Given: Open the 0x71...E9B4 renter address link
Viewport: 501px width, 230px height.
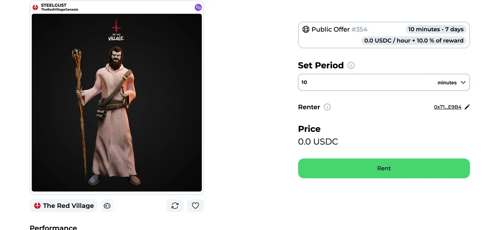Looking at the screenshot, I should pyautogui.click(x=448, y=107).
